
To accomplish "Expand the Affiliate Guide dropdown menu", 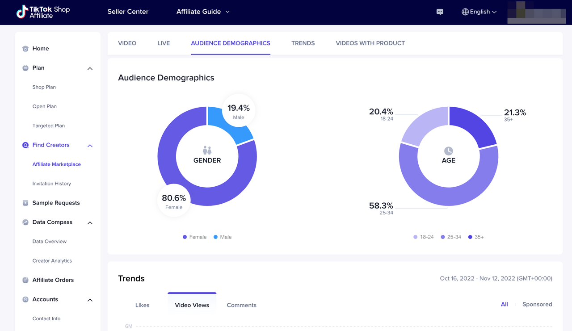I will click(x=203, y=12).
